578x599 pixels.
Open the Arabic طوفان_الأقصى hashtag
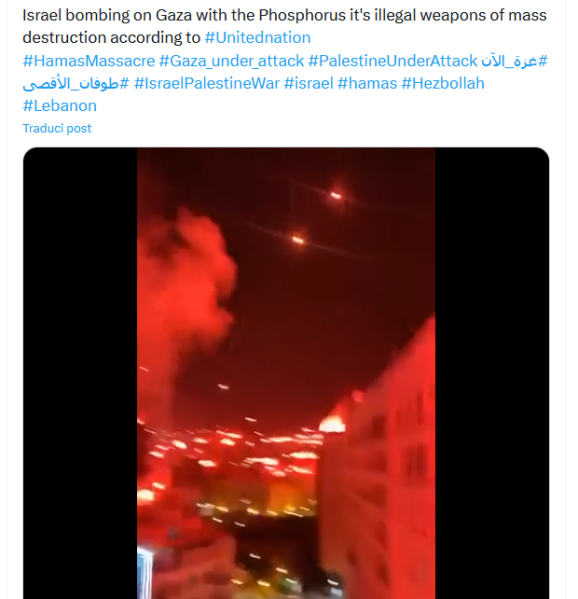pos(76,83)
